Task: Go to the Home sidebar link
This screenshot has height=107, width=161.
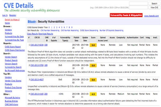Action: (7, 23)
